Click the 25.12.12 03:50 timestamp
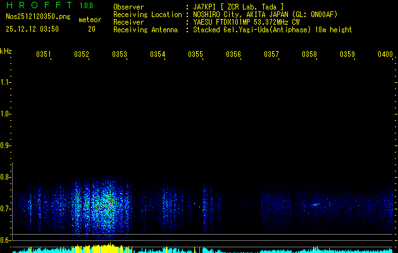 (x=32, y=29)
